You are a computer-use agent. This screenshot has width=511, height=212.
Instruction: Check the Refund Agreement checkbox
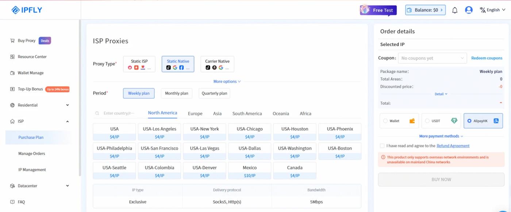[x=382, y=146]
